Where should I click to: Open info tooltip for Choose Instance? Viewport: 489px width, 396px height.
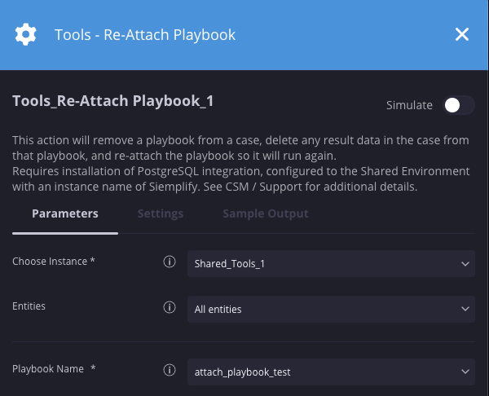170,262
